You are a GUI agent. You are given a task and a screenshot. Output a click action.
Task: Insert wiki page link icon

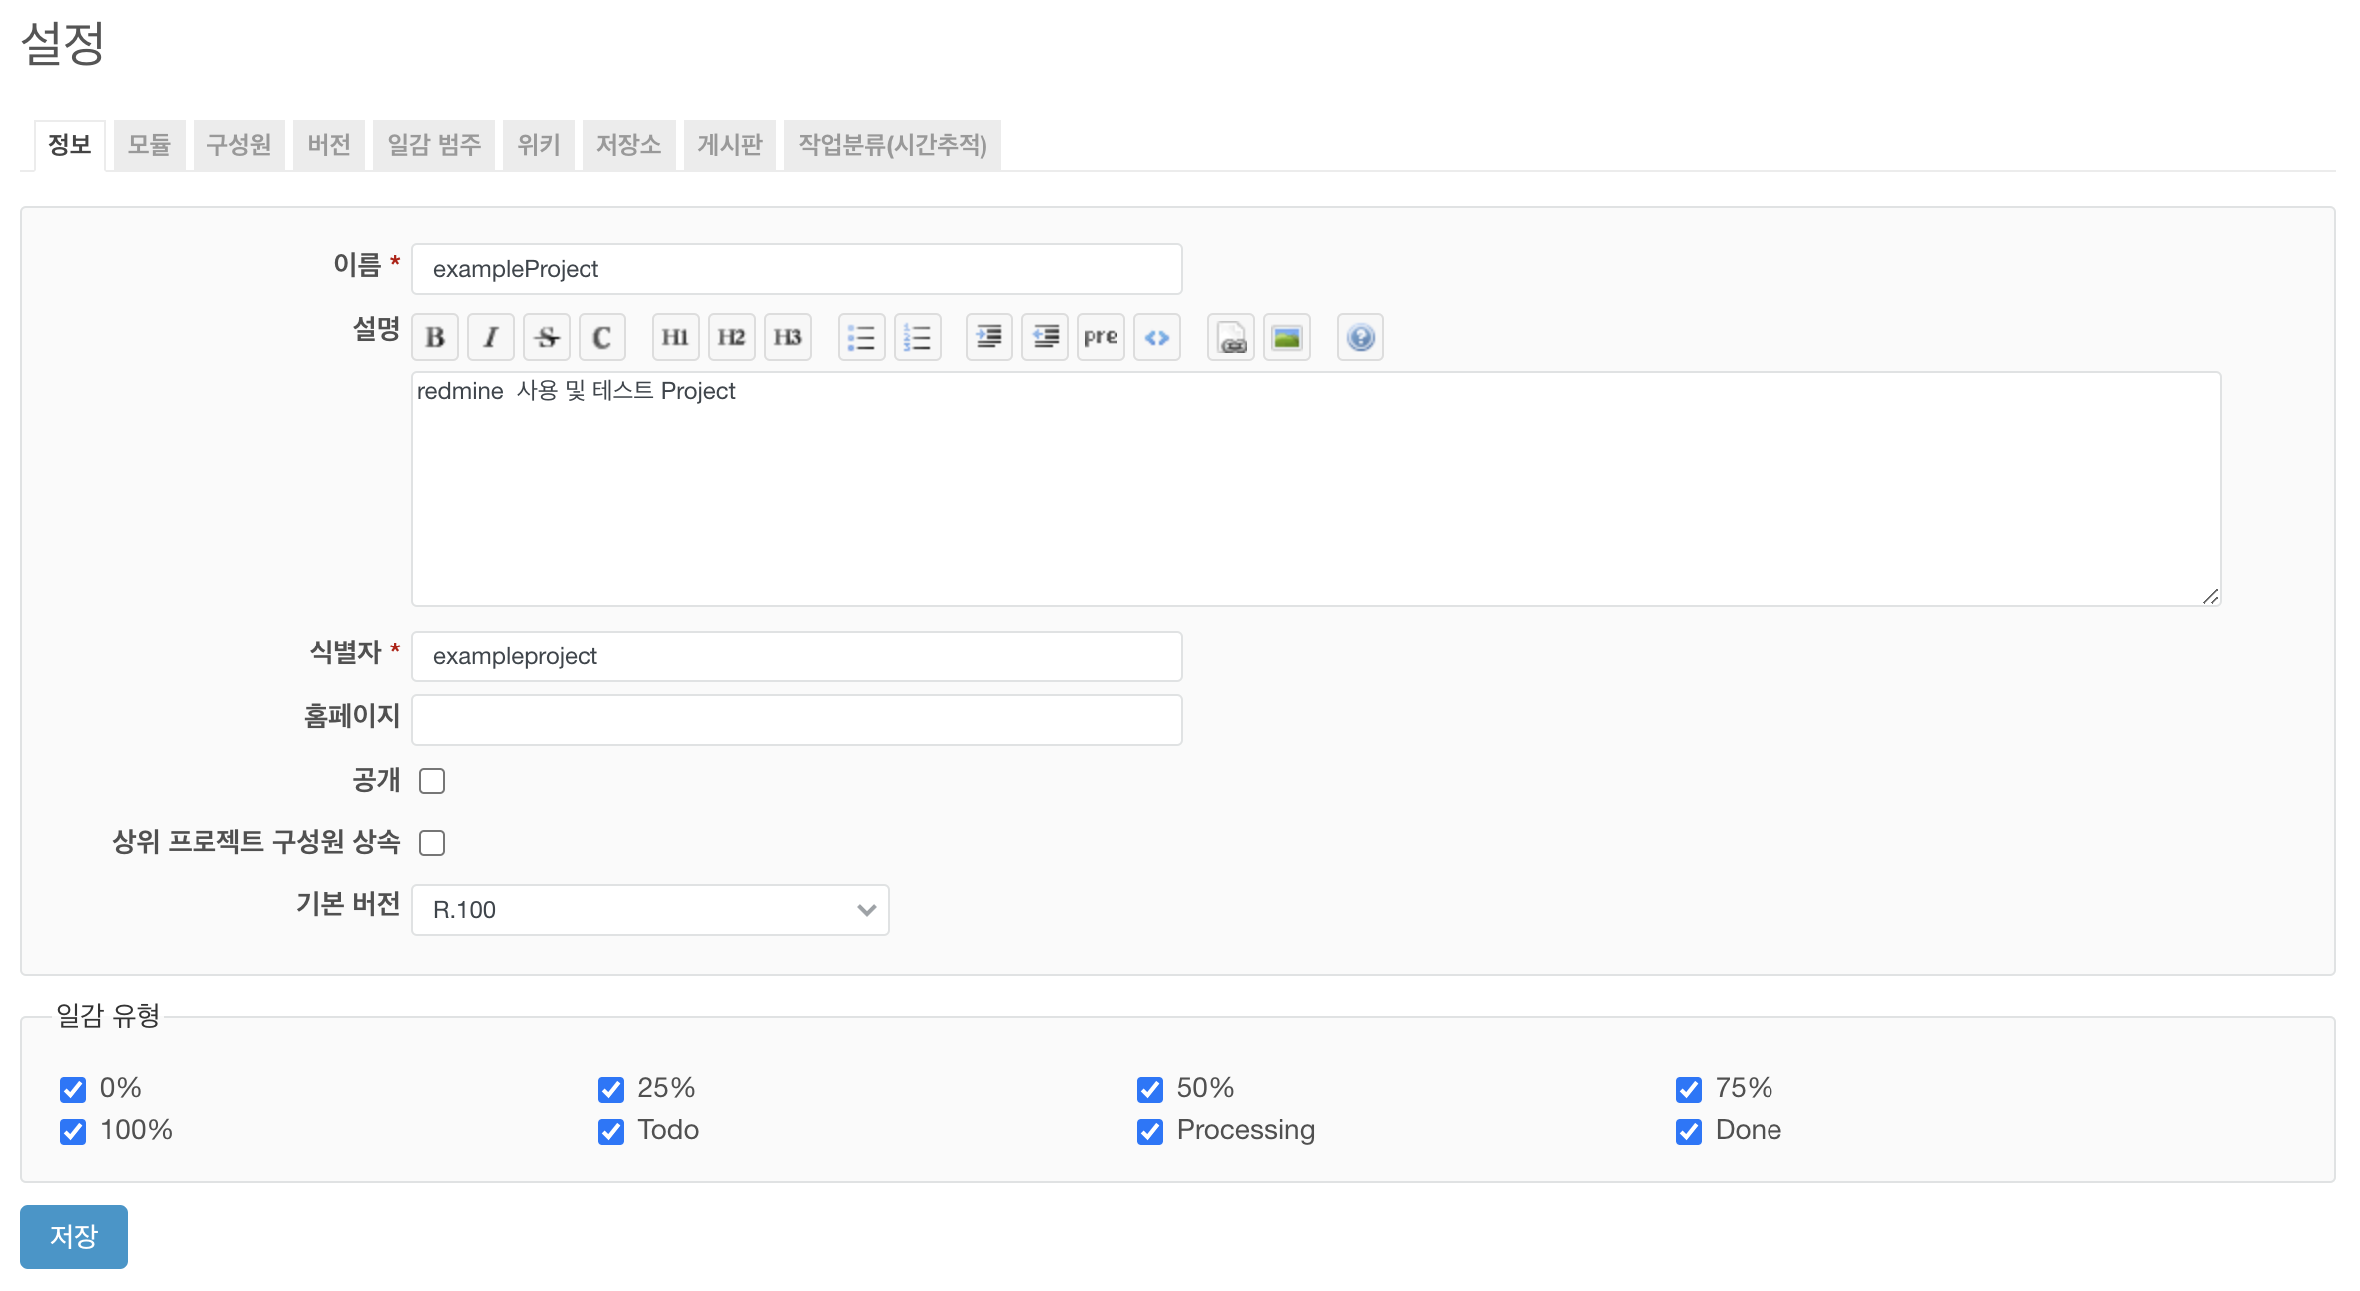point(1231,337)
